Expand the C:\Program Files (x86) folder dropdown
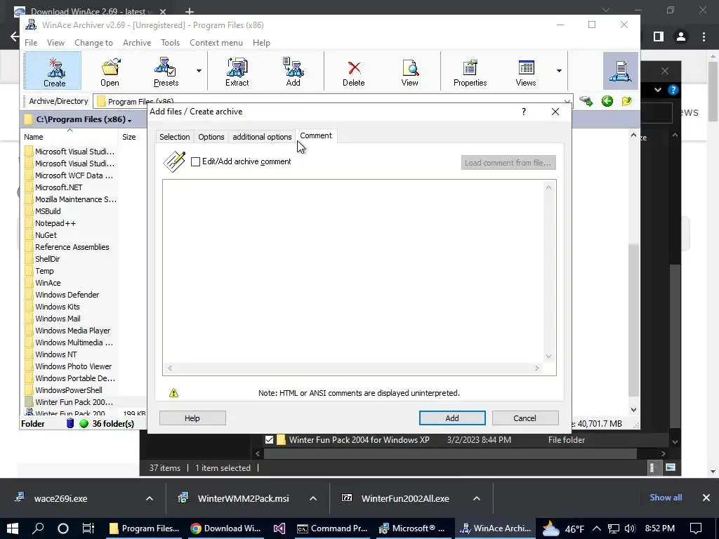Viewport: 719px width, 539px height. click(x=130, y=120)
